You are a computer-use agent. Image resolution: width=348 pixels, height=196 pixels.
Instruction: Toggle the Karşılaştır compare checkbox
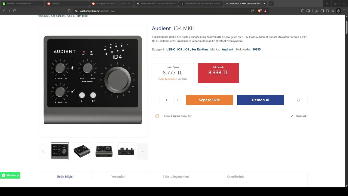click(x=292, y=116)
